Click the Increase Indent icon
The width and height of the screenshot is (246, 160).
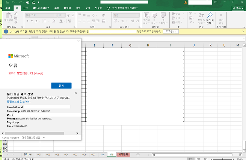(98, 21)
